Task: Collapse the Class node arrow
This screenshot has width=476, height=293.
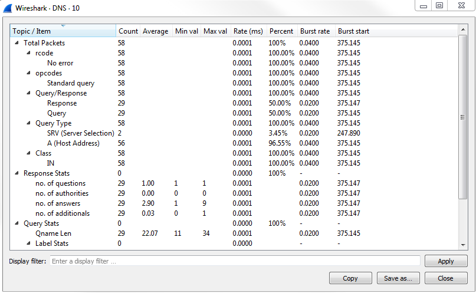Action: click(x=28, y=153)
